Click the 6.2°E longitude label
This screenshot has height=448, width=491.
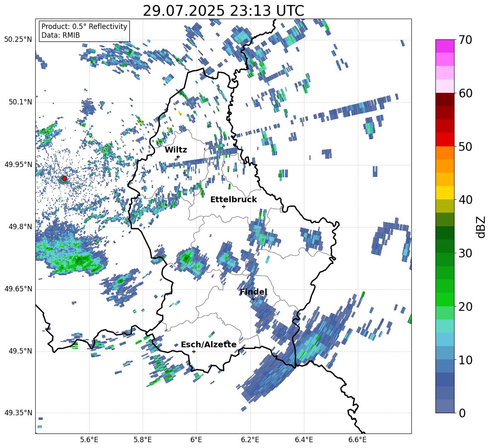coord(250,440)
